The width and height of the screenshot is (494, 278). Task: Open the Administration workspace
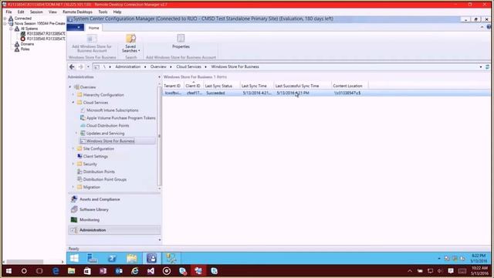pyautogui.click(x=114, y=230)
